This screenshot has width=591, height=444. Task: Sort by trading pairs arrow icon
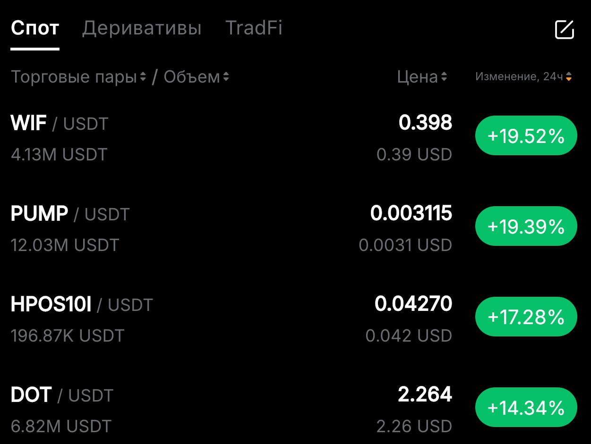143,76
